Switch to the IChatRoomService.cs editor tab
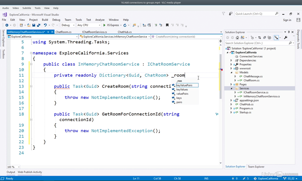Screen dimensions: 302x181 [94, 32]
